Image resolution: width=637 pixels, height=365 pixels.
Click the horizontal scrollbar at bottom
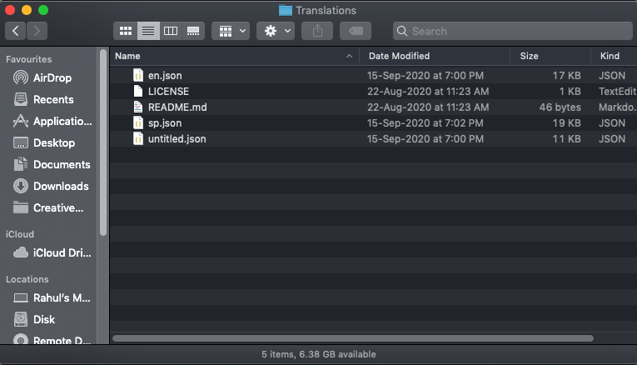pyautogui.click(x=352, y=338)
